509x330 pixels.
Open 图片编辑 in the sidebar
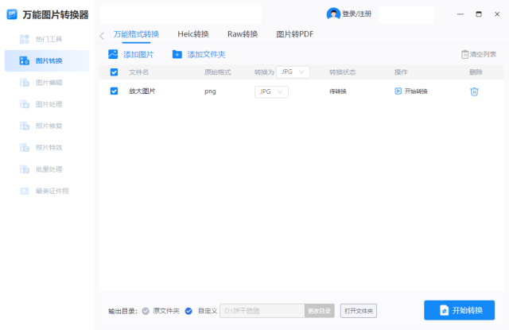(x=48, y=82)
